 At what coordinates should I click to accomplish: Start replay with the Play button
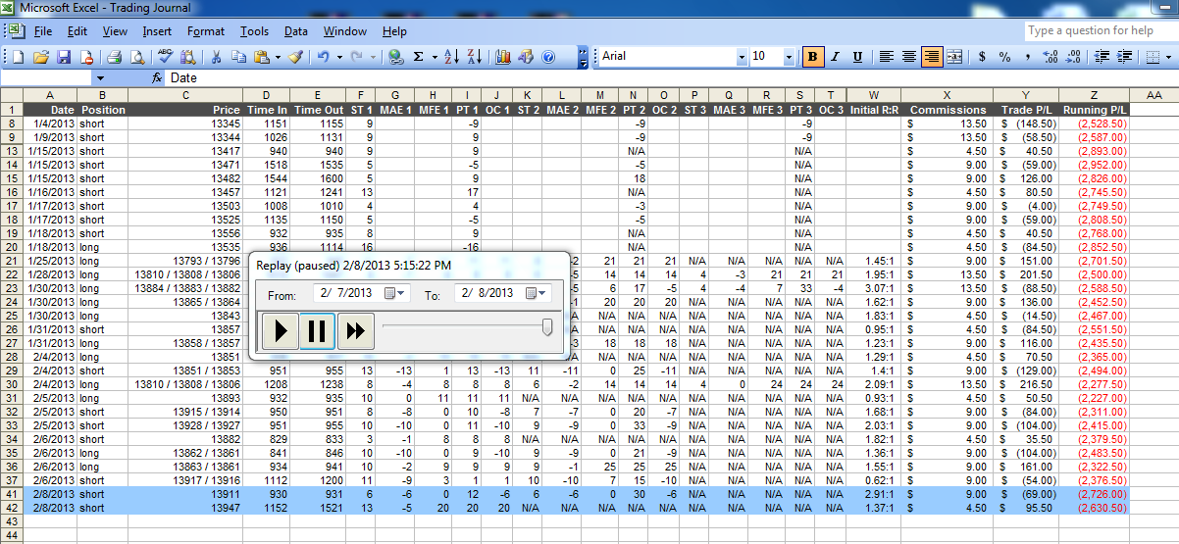pos(281,331)
